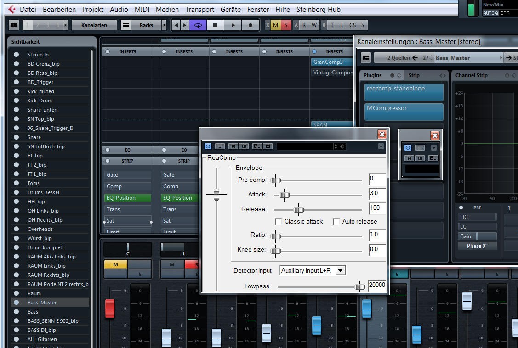The width and height of the screenshot is (518, 348).
Task: Toggle visibility of Overheads channel
Action: (16, 229)
